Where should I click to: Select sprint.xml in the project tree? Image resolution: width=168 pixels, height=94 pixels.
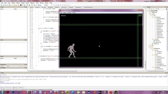pyautogui.click(x=159, y=33)
